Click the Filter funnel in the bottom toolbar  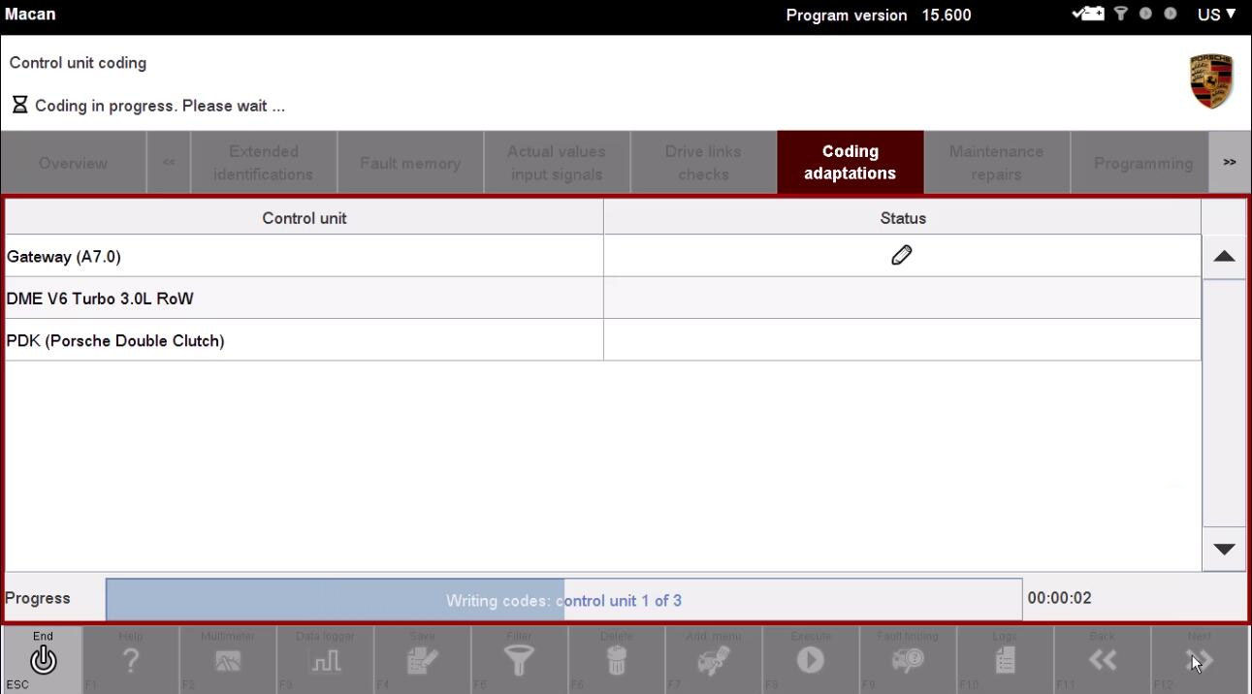519,659
